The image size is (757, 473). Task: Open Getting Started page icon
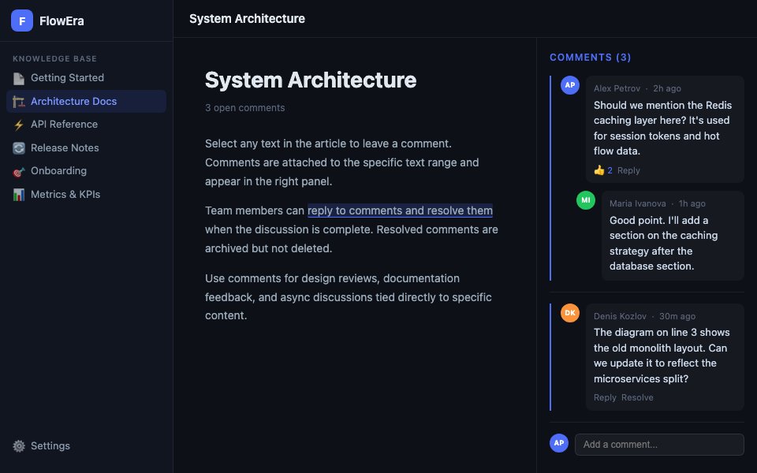pos(19,78)
